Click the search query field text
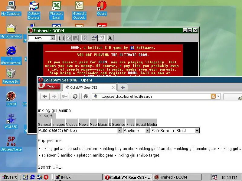 54,110
